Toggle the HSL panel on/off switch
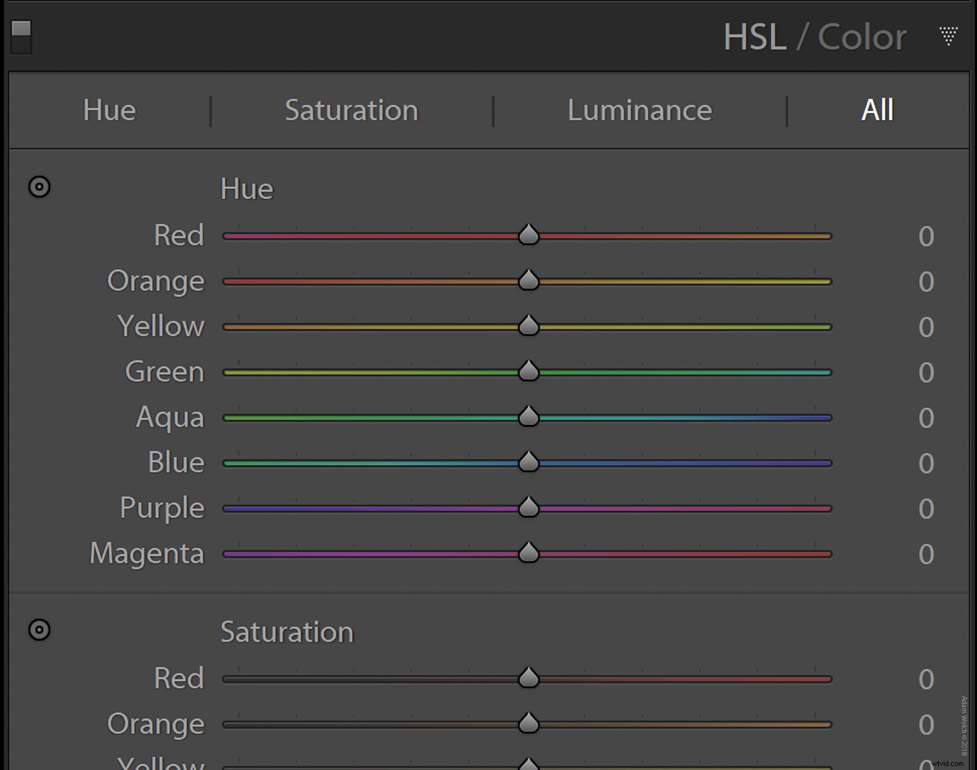Viewport: 977px width, 770px height. pyautogui.click(x=21, y=36)
